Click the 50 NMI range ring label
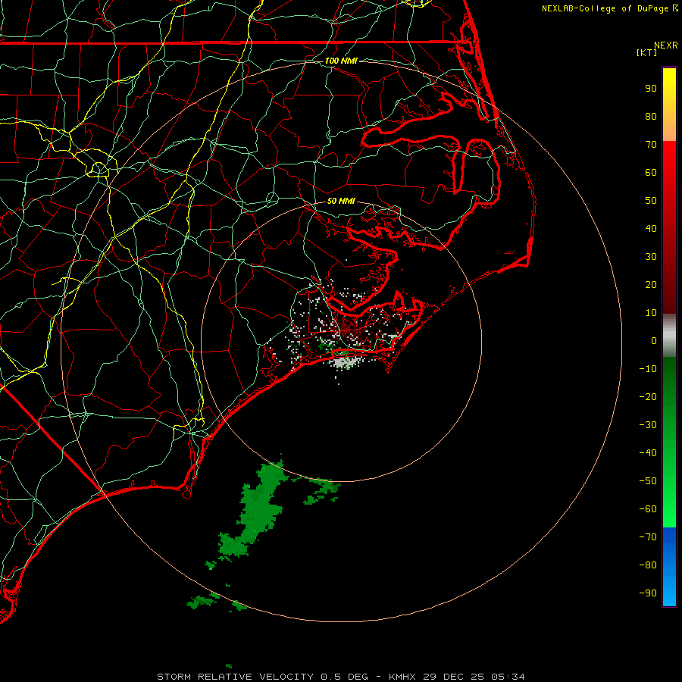Viewport: 682px width, 682px height. coord(341,201)
